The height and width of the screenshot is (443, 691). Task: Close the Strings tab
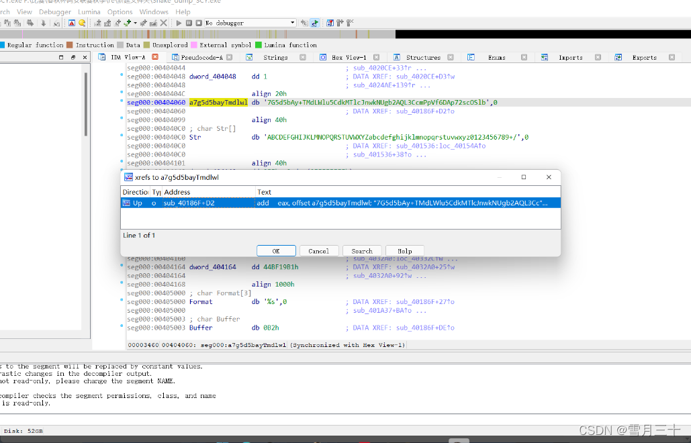coord(303,57)
